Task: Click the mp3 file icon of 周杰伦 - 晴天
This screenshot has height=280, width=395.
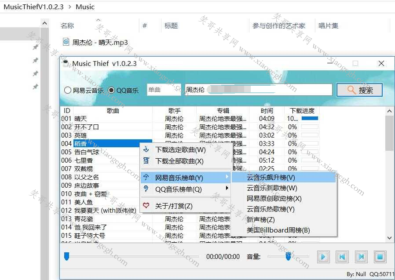Action: pyautogui.click(x=66, y=42)
